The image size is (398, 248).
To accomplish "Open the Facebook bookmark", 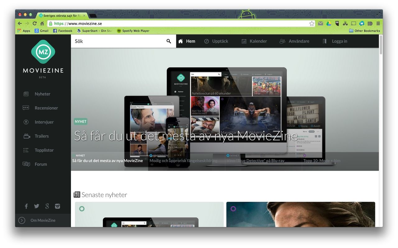I will click(x=62, y=31).
